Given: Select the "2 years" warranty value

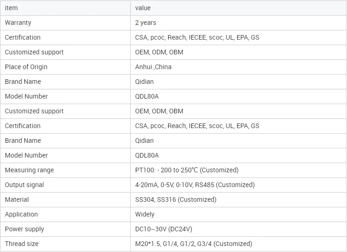Looking at the screenshot, I should (146, 23).
